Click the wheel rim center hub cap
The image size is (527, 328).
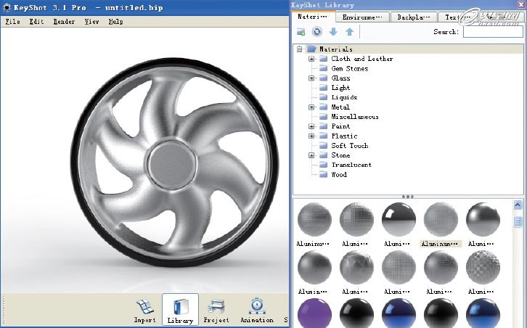point(171,164)
